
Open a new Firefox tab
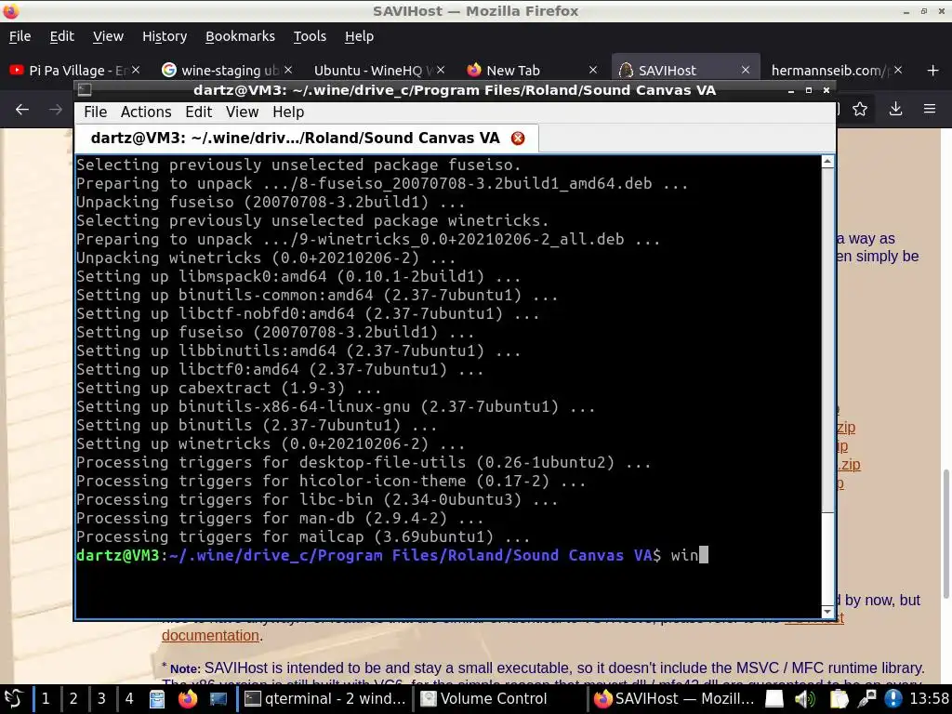click(933, 71)
